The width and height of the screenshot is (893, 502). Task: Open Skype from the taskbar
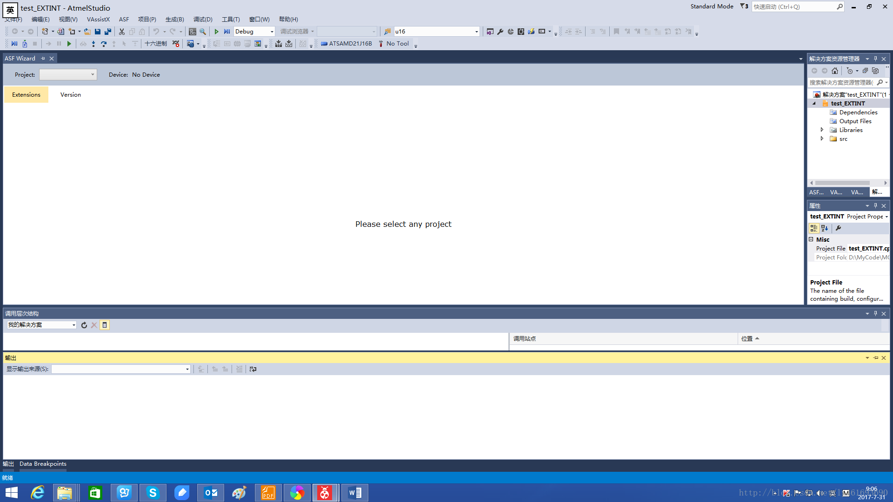pos(153,493)
